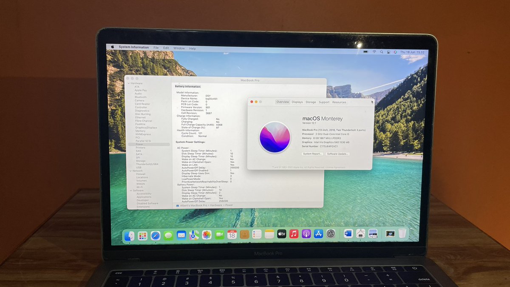Screen dimensions: 510x287
Task: Open System Information chip icon in Dock
Action: pyautogui.click(x=360, y=233)
